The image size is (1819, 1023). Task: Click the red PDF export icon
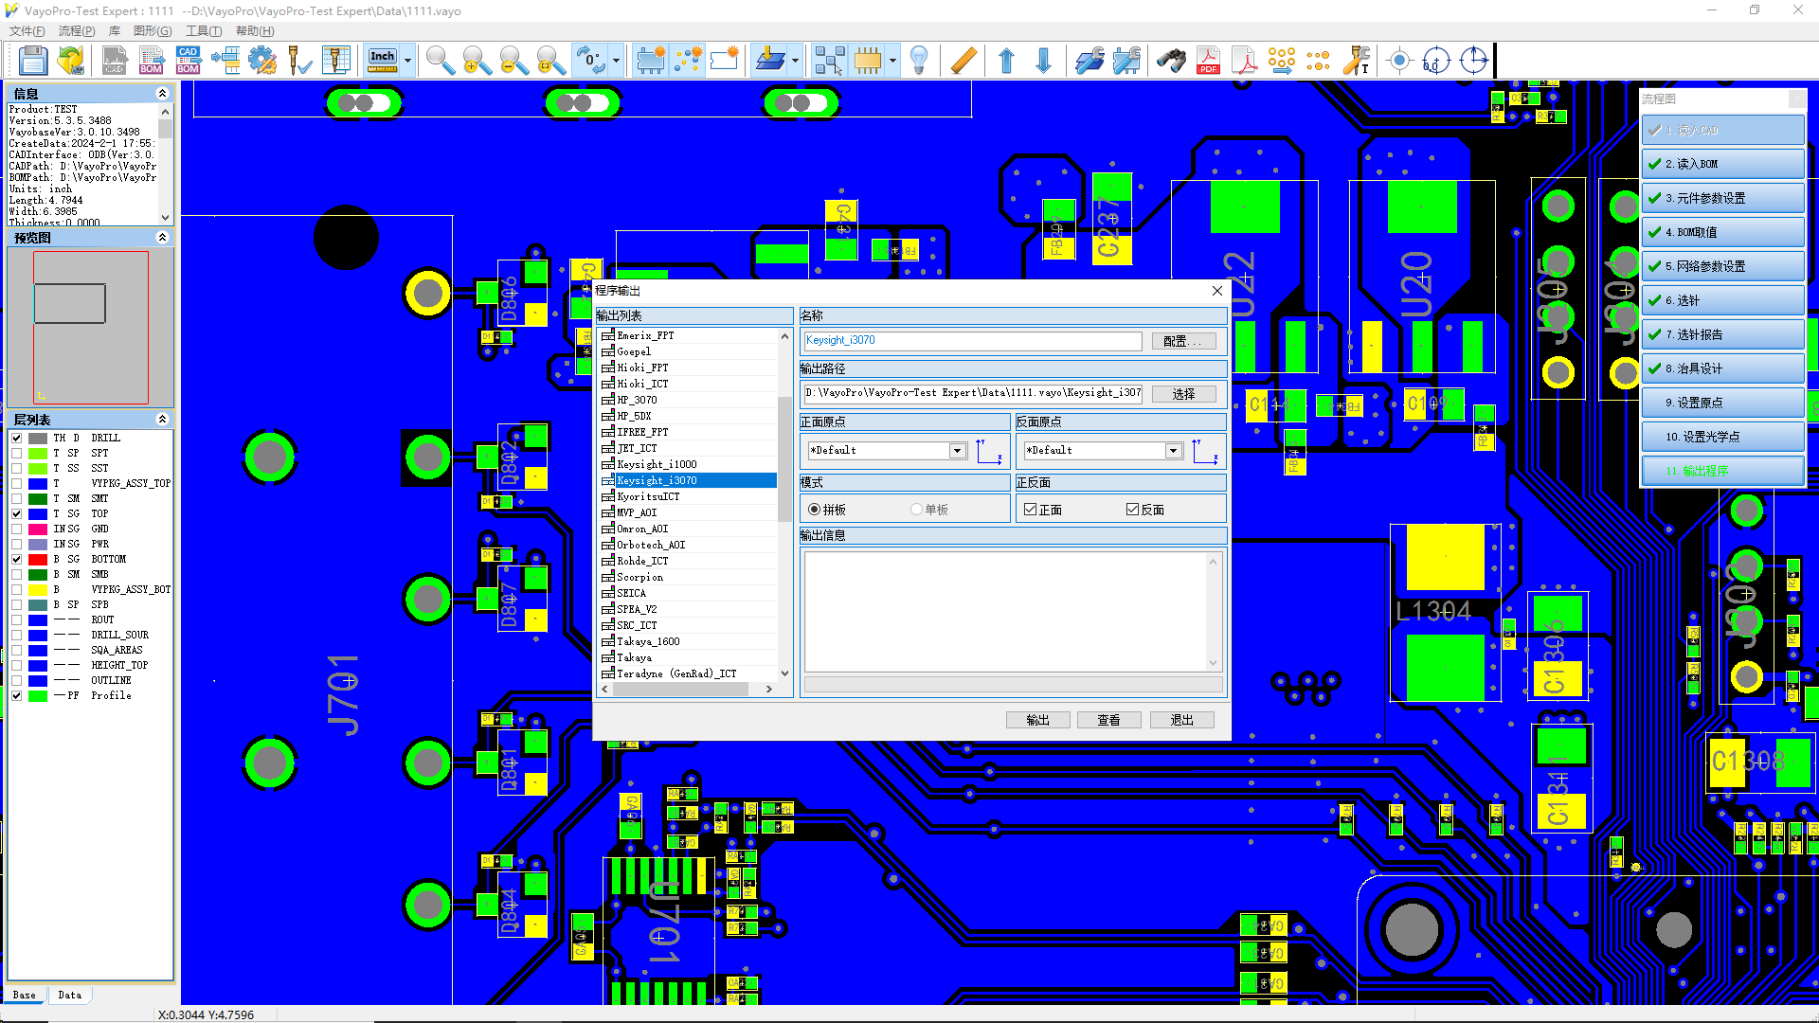tap(1208, 61)
